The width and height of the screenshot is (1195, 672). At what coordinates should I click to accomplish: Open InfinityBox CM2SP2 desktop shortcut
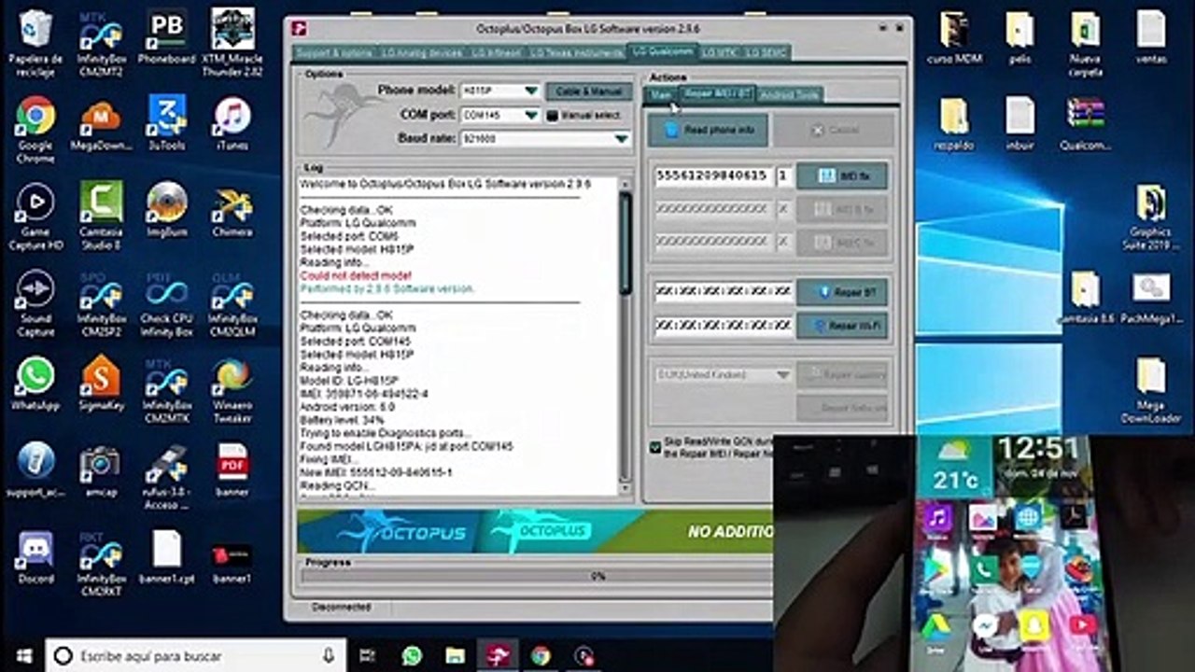point(101,302)
